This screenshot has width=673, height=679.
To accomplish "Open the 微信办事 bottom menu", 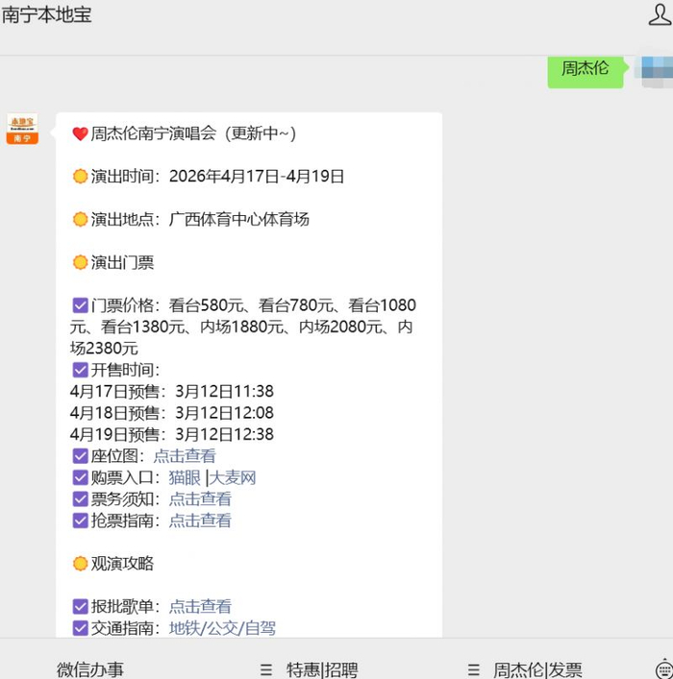I will [90, 669].
